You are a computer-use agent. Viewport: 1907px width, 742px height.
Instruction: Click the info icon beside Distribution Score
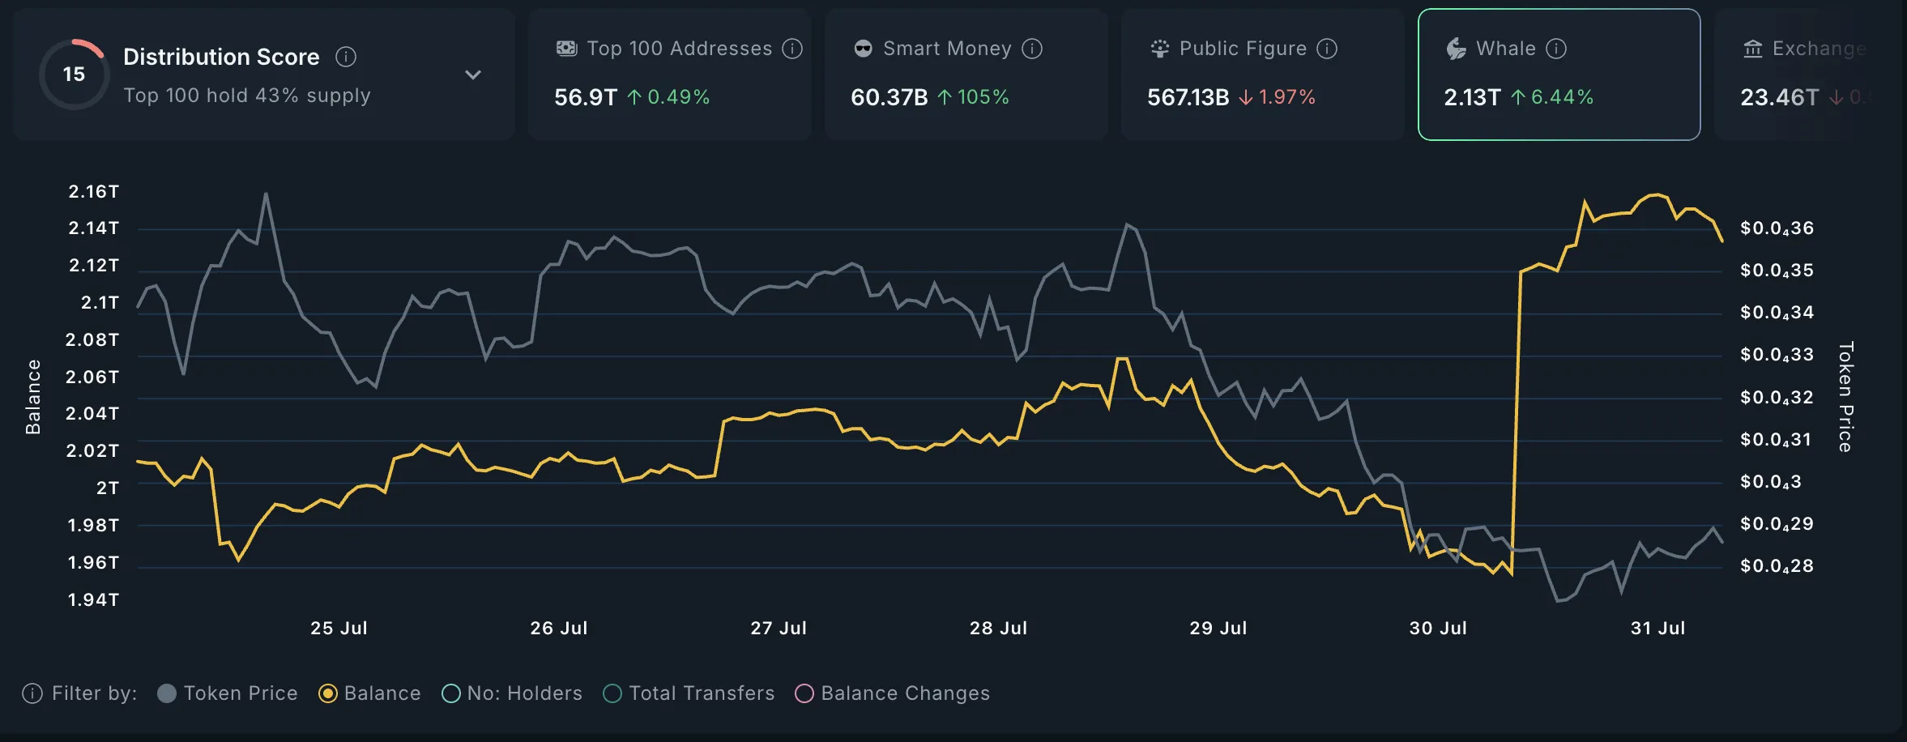tap(346, 57)
